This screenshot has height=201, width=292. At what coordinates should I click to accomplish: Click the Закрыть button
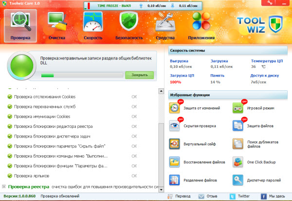pos(140,75)
